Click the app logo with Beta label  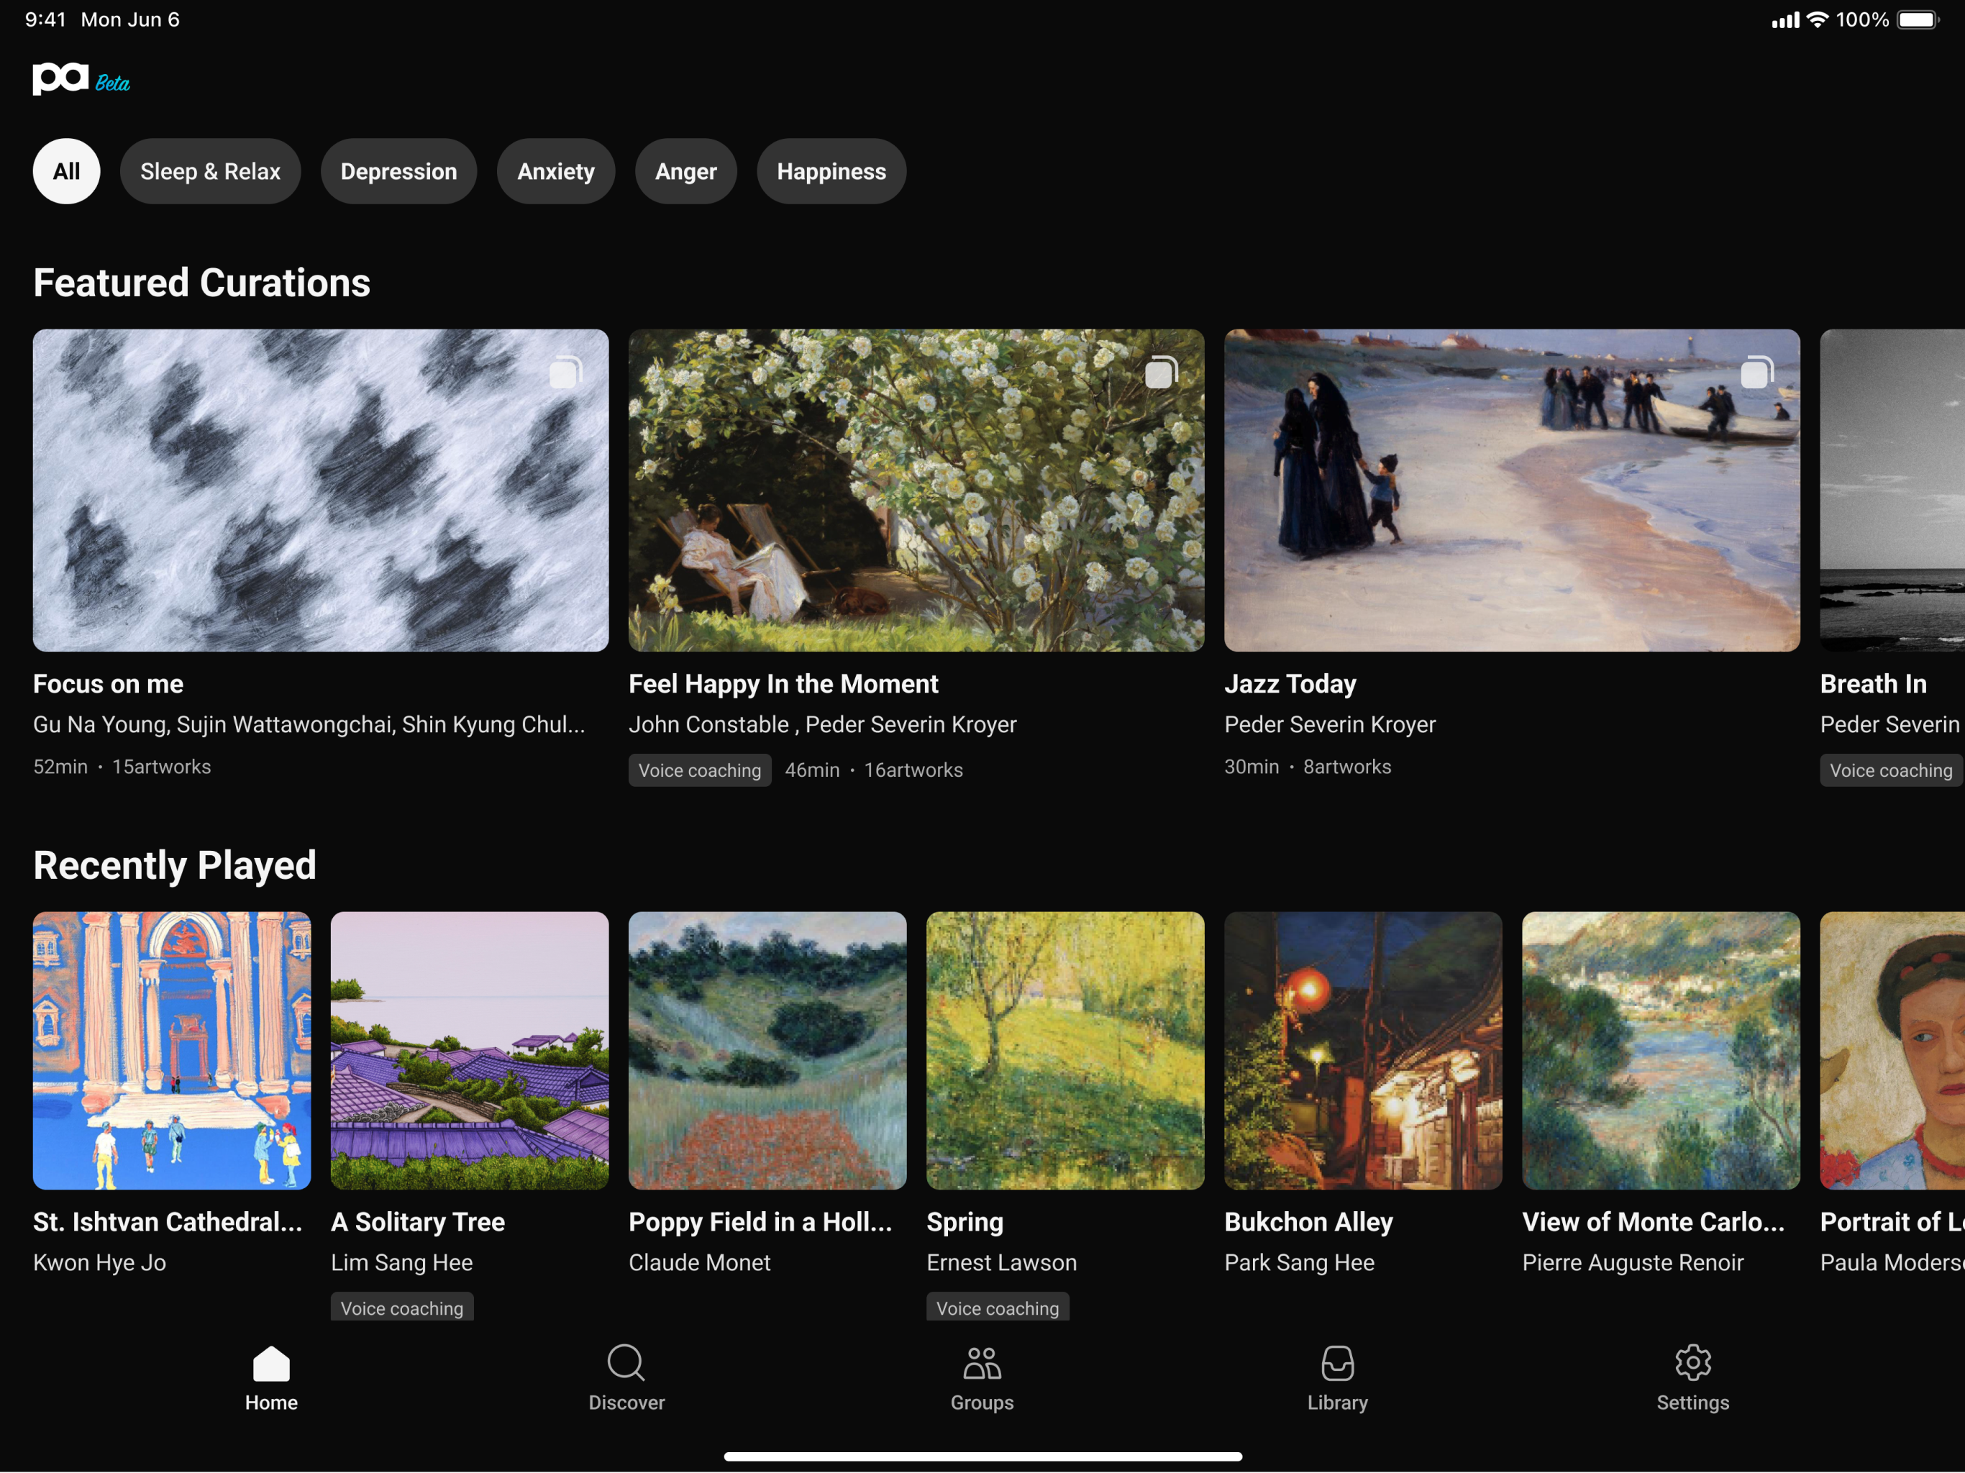[x=81, y=79]
